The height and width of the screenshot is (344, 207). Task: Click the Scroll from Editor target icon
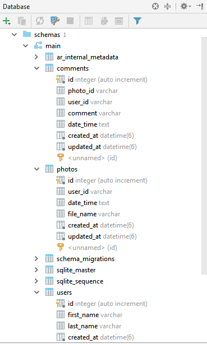tap(155, 6)
